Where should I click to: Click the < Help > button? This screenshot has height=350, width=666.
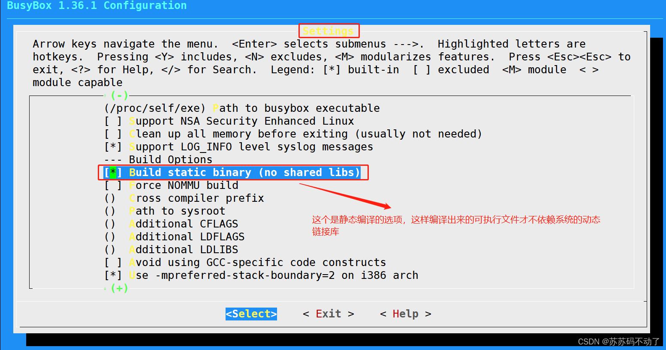point(406,314)
